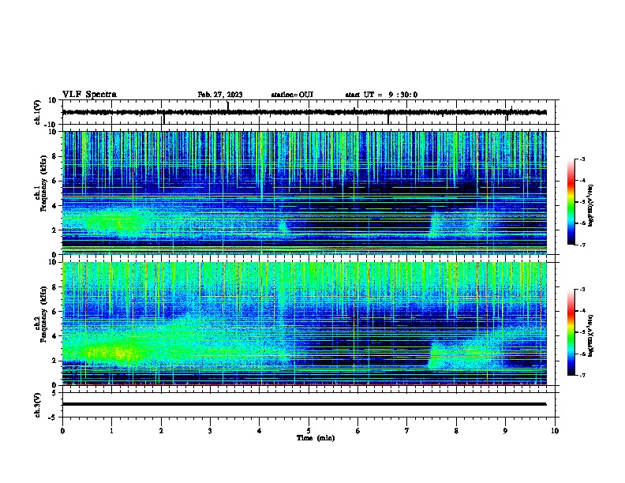The image size is (625, 483).
Task: Click the ch.2 spectrogram color scale bar
Action: pyautogui.click(x=571, y=332)
